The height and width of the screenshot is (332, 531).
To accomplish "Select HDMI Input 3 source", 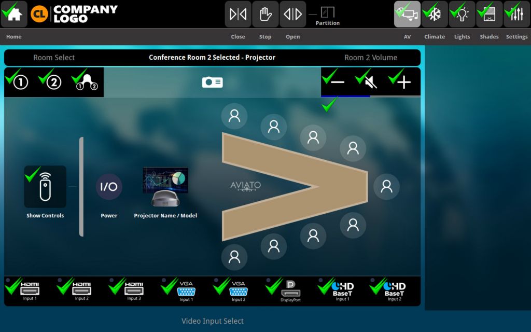I will click(134, 291).
